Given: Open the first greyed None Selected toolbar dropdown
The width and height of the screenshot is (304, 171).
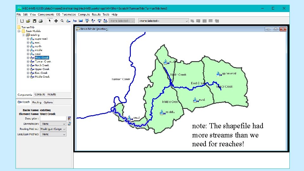Looking at the screenshot, I should coord(122,21).
